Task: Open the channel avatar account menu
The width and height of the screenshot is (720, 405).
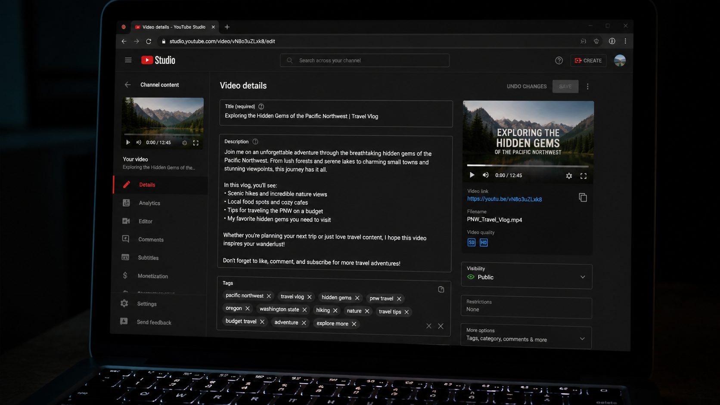Action: click(620, 61)
